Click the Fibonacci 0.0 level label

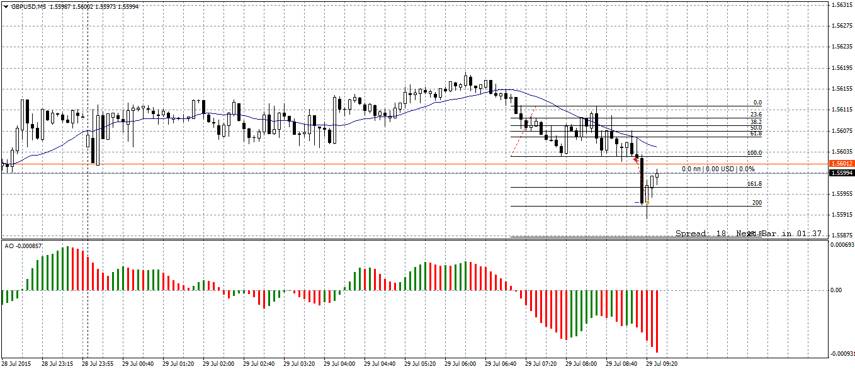pyautogui.click(x=757, y=103)
